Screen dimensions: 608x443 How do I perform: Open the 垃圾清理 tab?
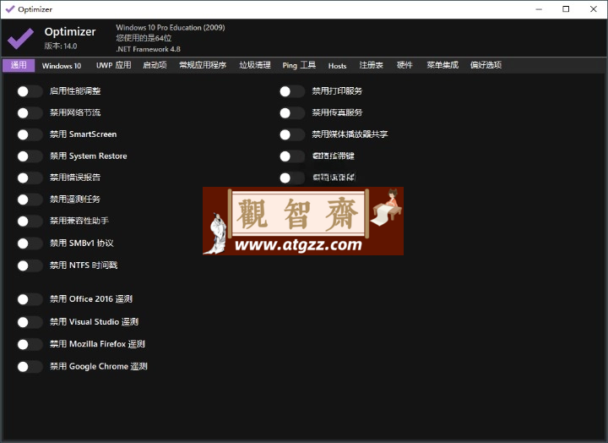255,65
